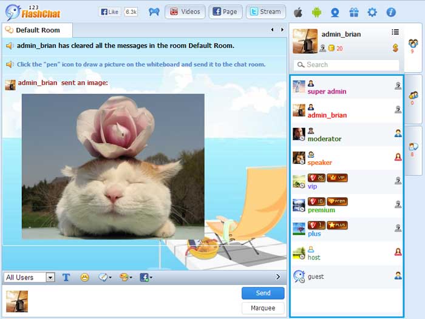This screenshot has height=319, width=425.
Task: Open the Facebook share dropdown
Action: click(x=146, y=277)
